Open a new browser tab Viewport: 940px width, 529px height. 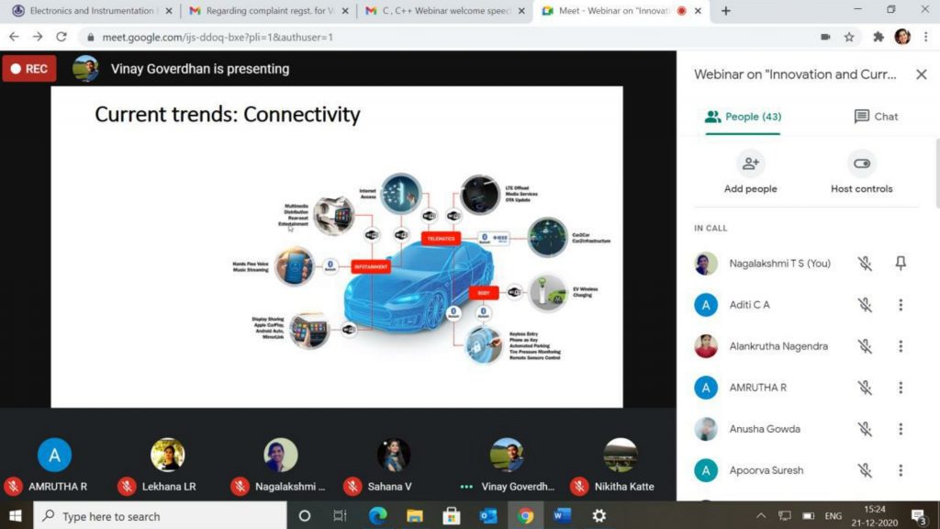[x=726, y=11]
